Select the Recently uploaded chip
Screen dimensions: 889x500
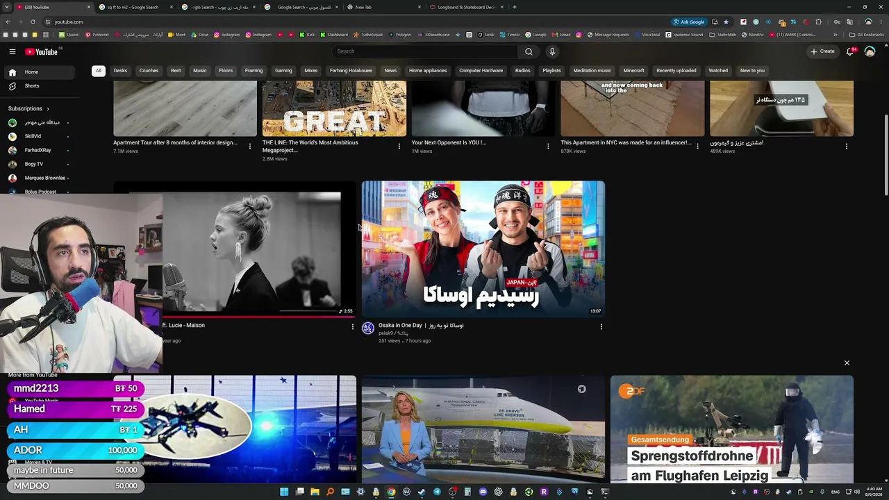[676, 71]
